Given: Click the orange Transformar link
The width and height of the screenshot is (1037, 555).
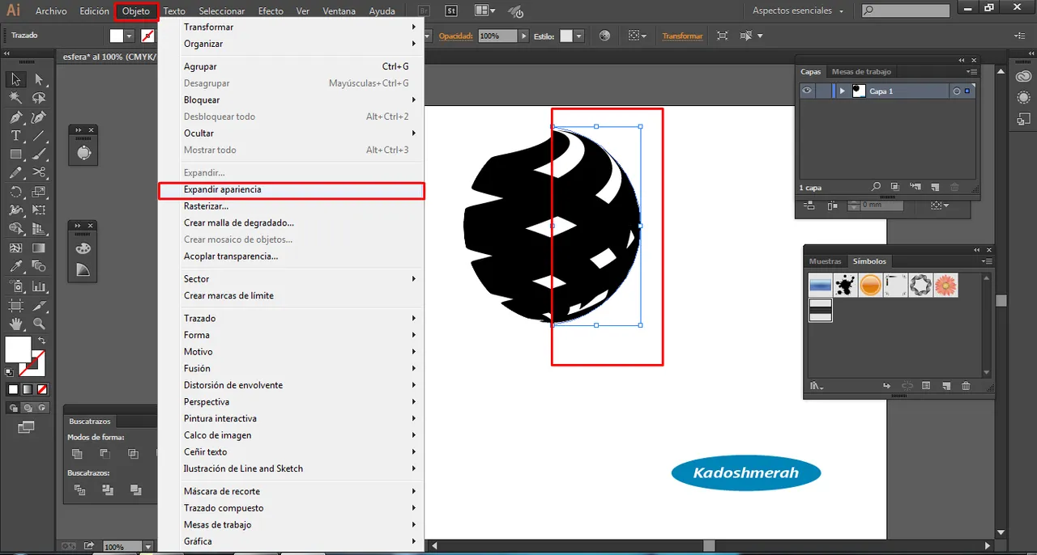Looking at the screenshot, I should pos(682,36).
